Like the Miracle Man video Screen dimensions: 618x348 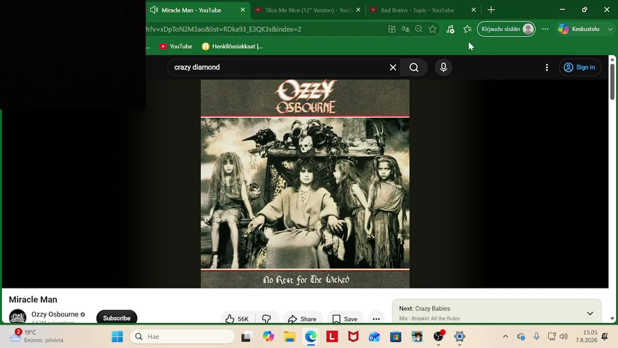click(237, 319)
